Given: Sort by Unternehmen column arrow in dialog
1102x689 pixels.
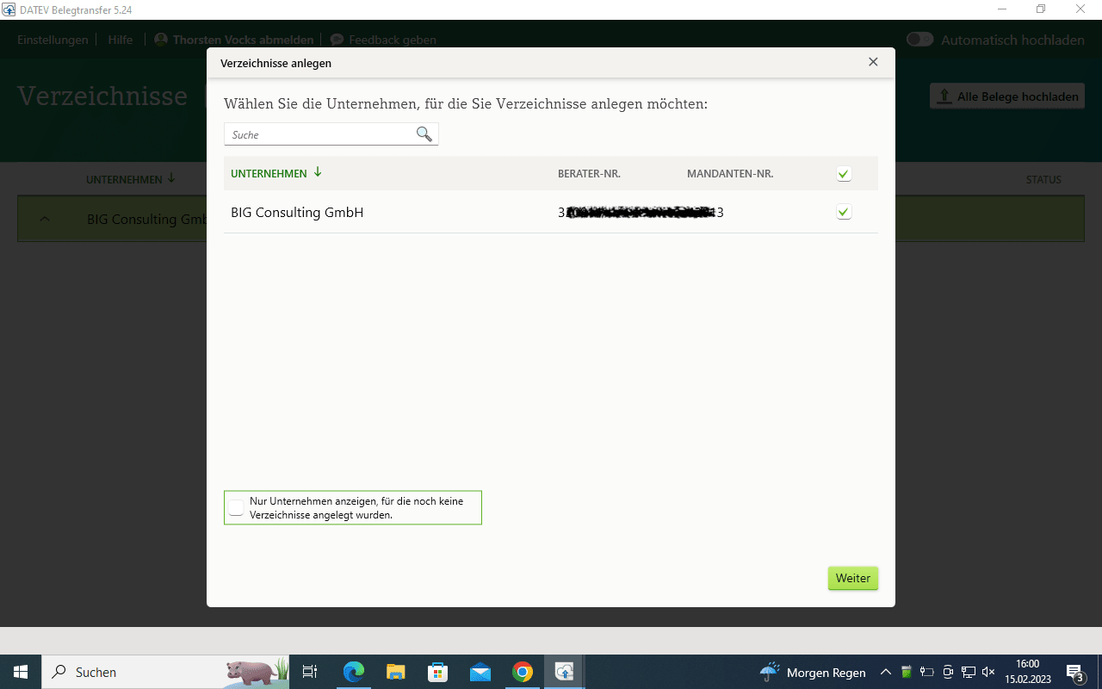Looking at the screenshot, I should [x=318, y=172].
